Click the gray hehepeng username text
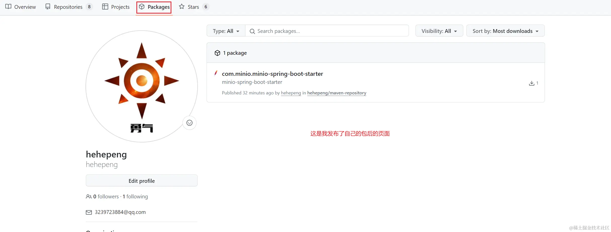This screenshot has width=611, height=232. click(102, 164)
